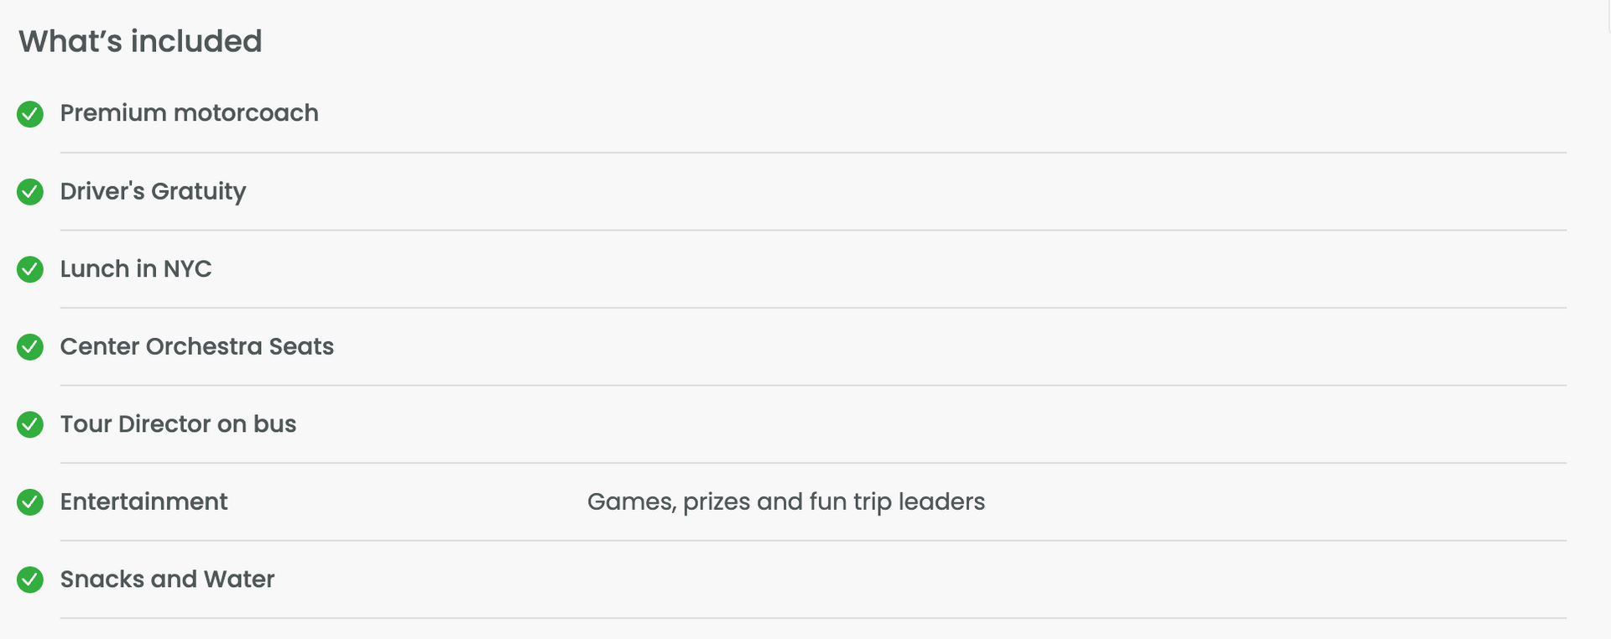Click the checkmark next to Tour Director on bus
Screen dimensions: 1611x639
30,424
